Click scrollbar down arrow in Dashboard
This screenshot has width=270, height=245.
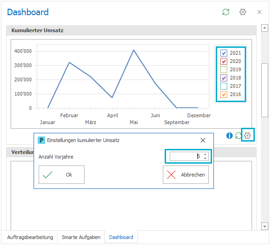(264, 226)
